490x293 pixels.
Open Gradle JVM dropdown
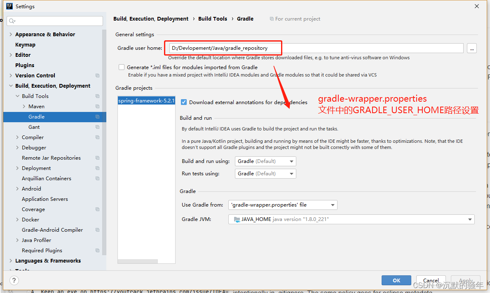pos(351,219)
